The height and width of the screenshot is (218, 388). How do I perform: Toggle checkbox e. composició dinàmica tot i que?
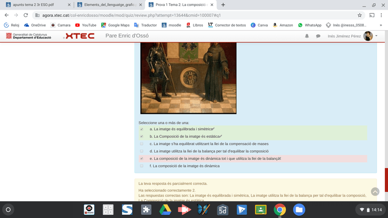point(141,159)
